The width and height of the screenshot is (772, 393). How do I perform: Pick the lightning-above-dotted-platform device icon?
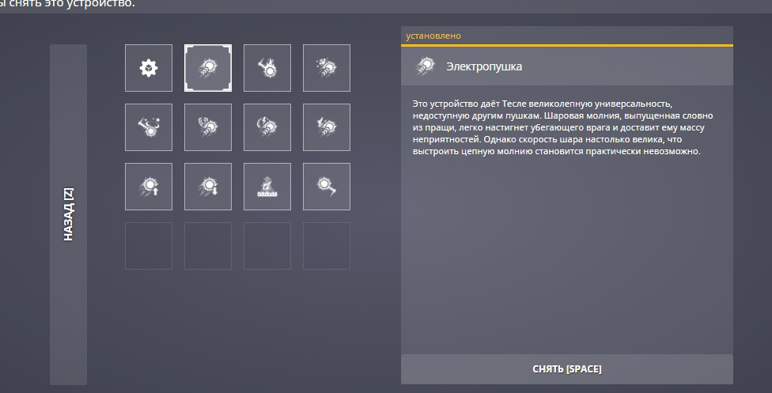click(x=267, y=187)
